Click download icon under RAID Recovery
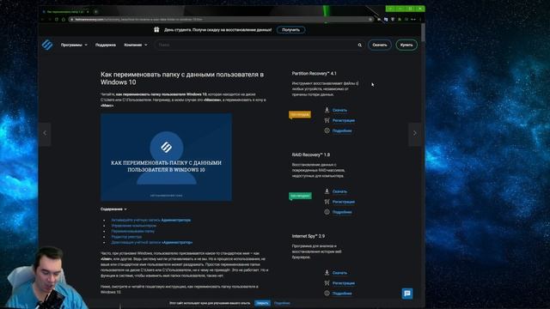The image size is (550, 309). click(x=327, y=191)
